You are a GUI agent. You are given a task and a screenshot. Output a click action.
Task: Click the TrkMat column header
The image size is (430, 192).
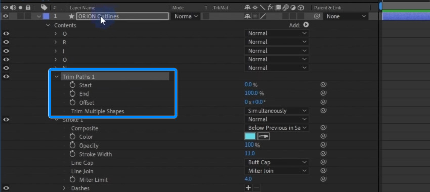[220, 8]
